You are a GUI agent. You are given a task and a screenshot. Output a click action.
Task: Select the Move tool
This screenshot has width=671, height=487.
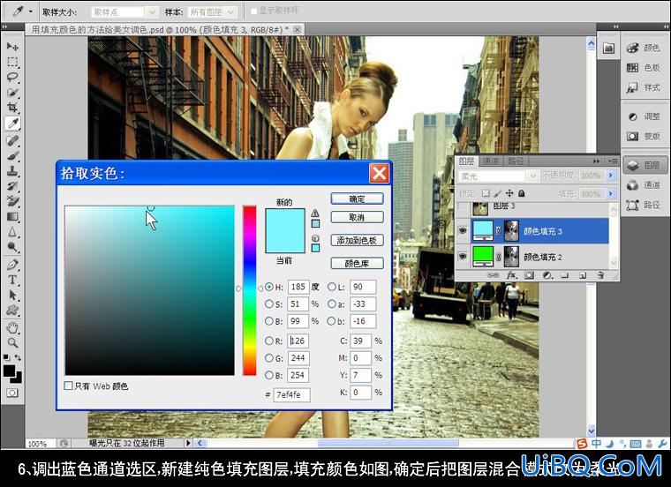(x=12, y=46)
